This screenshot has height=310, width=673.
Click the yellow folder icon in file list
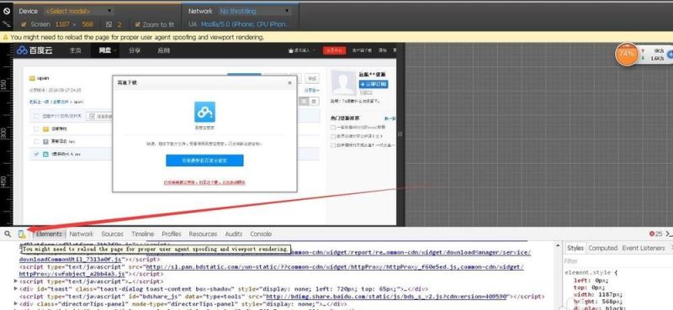click(46, 129)
